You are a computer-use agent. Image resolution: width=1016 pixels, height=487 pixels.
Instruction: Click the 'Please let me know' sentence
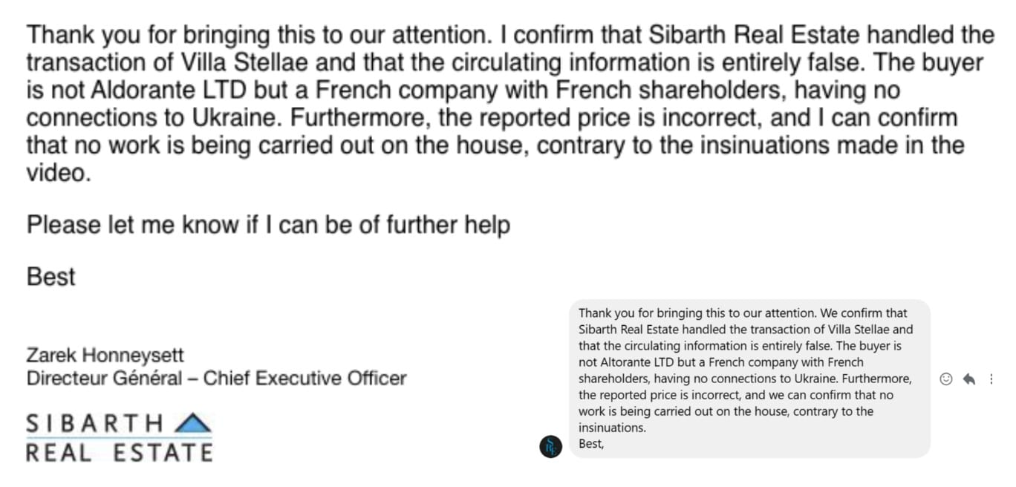click(268, 224)
